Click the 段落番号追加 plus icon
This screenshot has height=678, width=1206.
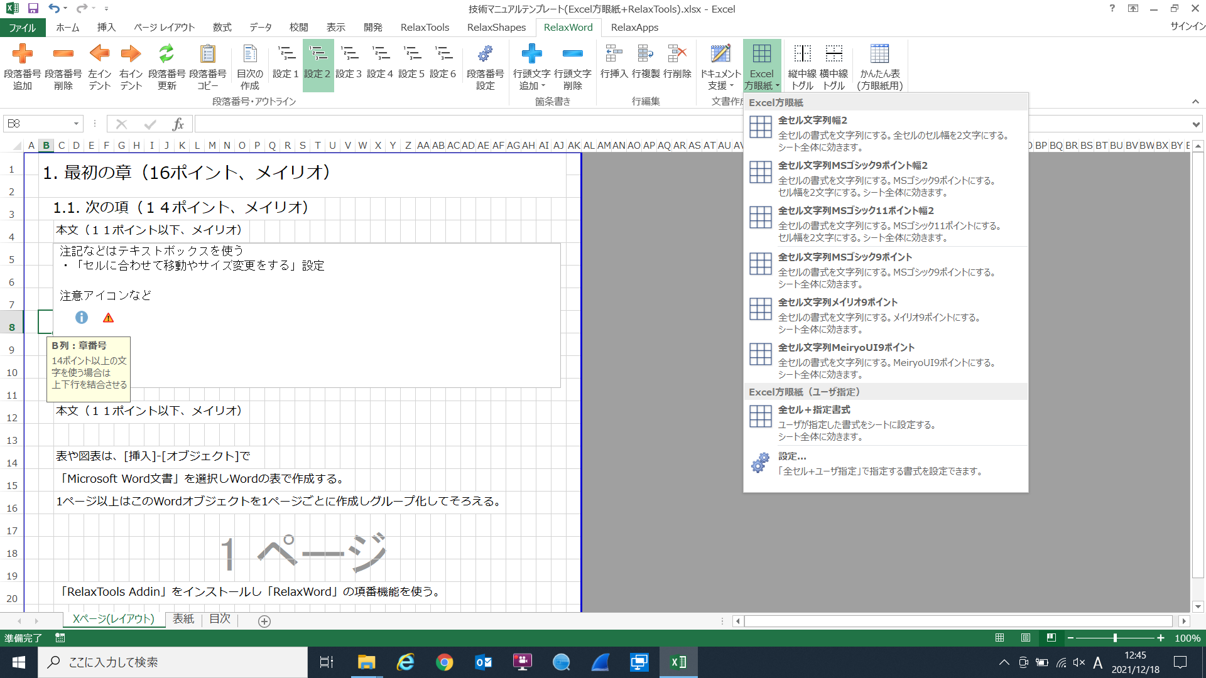pyautogui.click(x=23, y=55)
